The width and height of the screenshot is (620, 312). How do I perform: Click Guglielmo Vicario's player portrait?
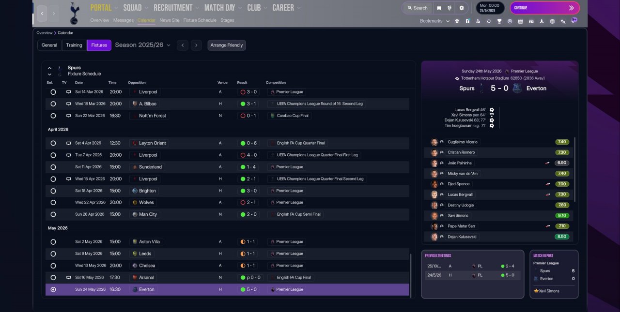point(434,142)
